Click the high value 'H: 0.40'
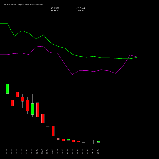Viewport: 159px width, 159px height. click(80, 8)
